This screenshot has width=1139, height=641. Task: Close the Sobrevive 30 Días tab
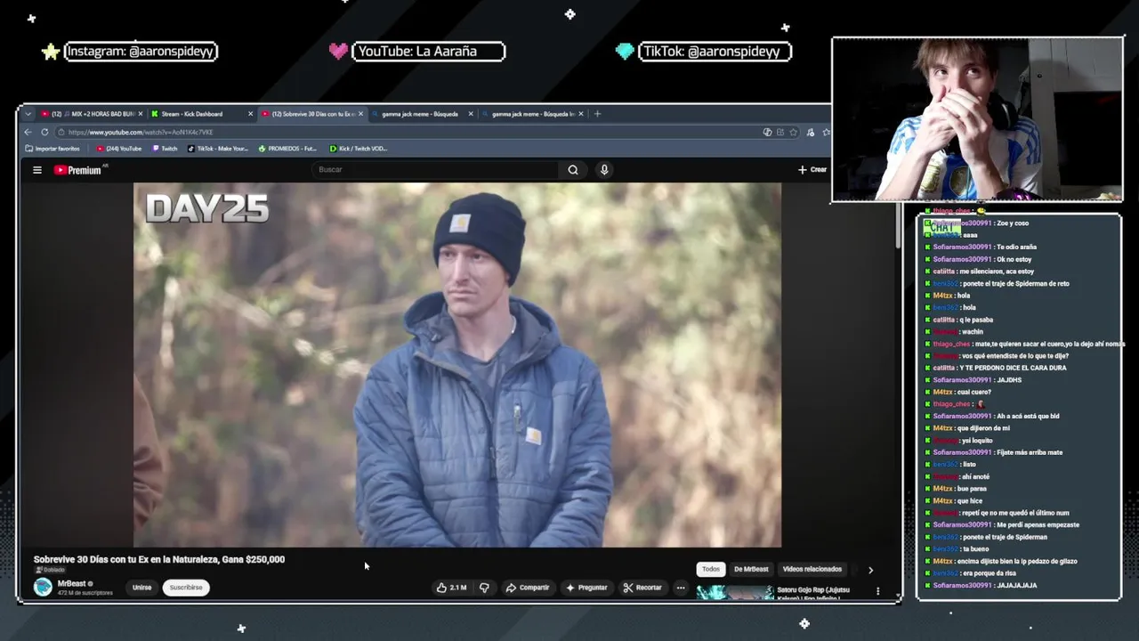click(x=360, y=114)
